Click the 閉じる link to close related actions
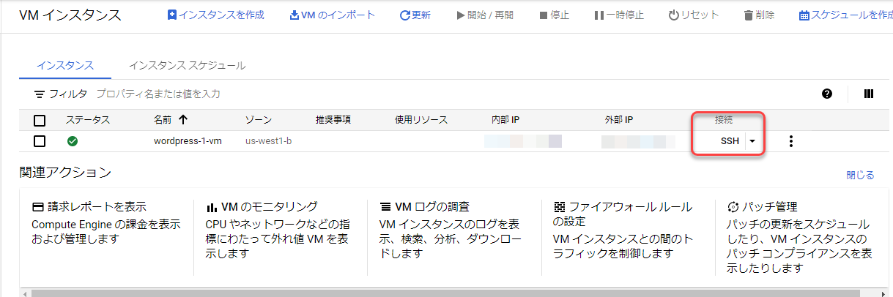 tap(860, 176)
